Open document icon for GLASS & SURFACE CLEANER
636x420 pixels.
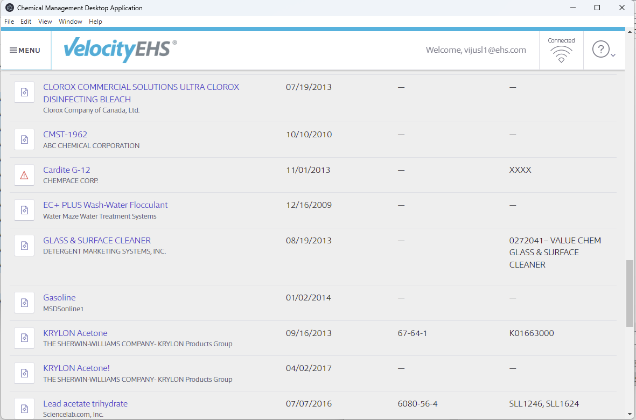(x=24, y=246)
